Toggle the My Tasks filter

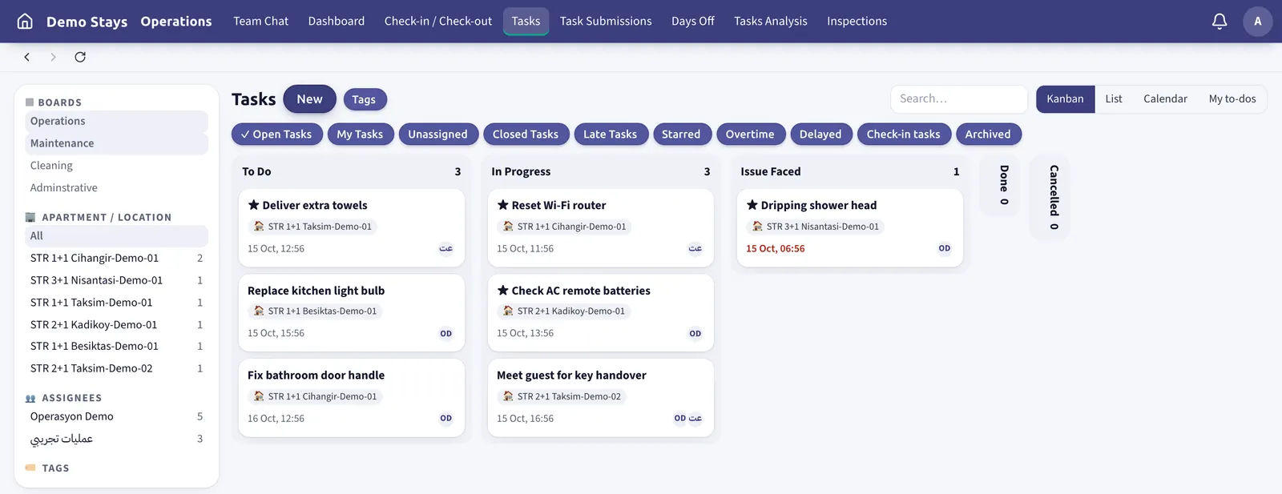click(x=361, y=135)
